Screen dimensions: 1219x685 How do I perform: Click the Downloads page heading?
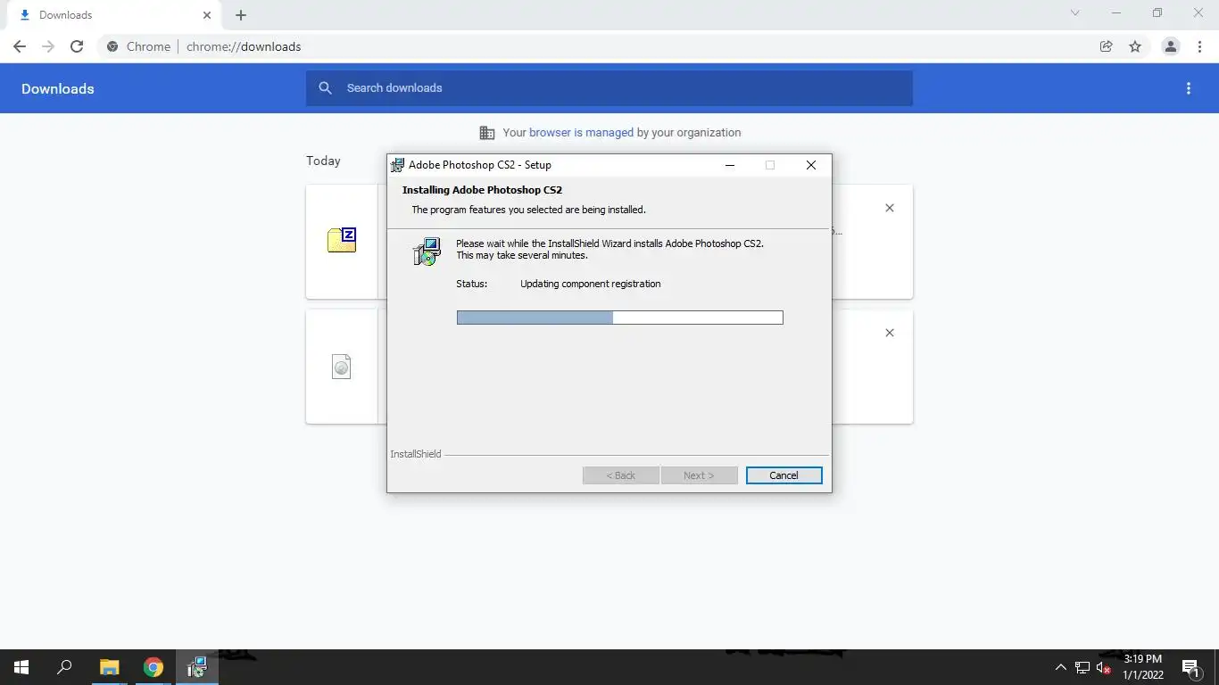58,89
